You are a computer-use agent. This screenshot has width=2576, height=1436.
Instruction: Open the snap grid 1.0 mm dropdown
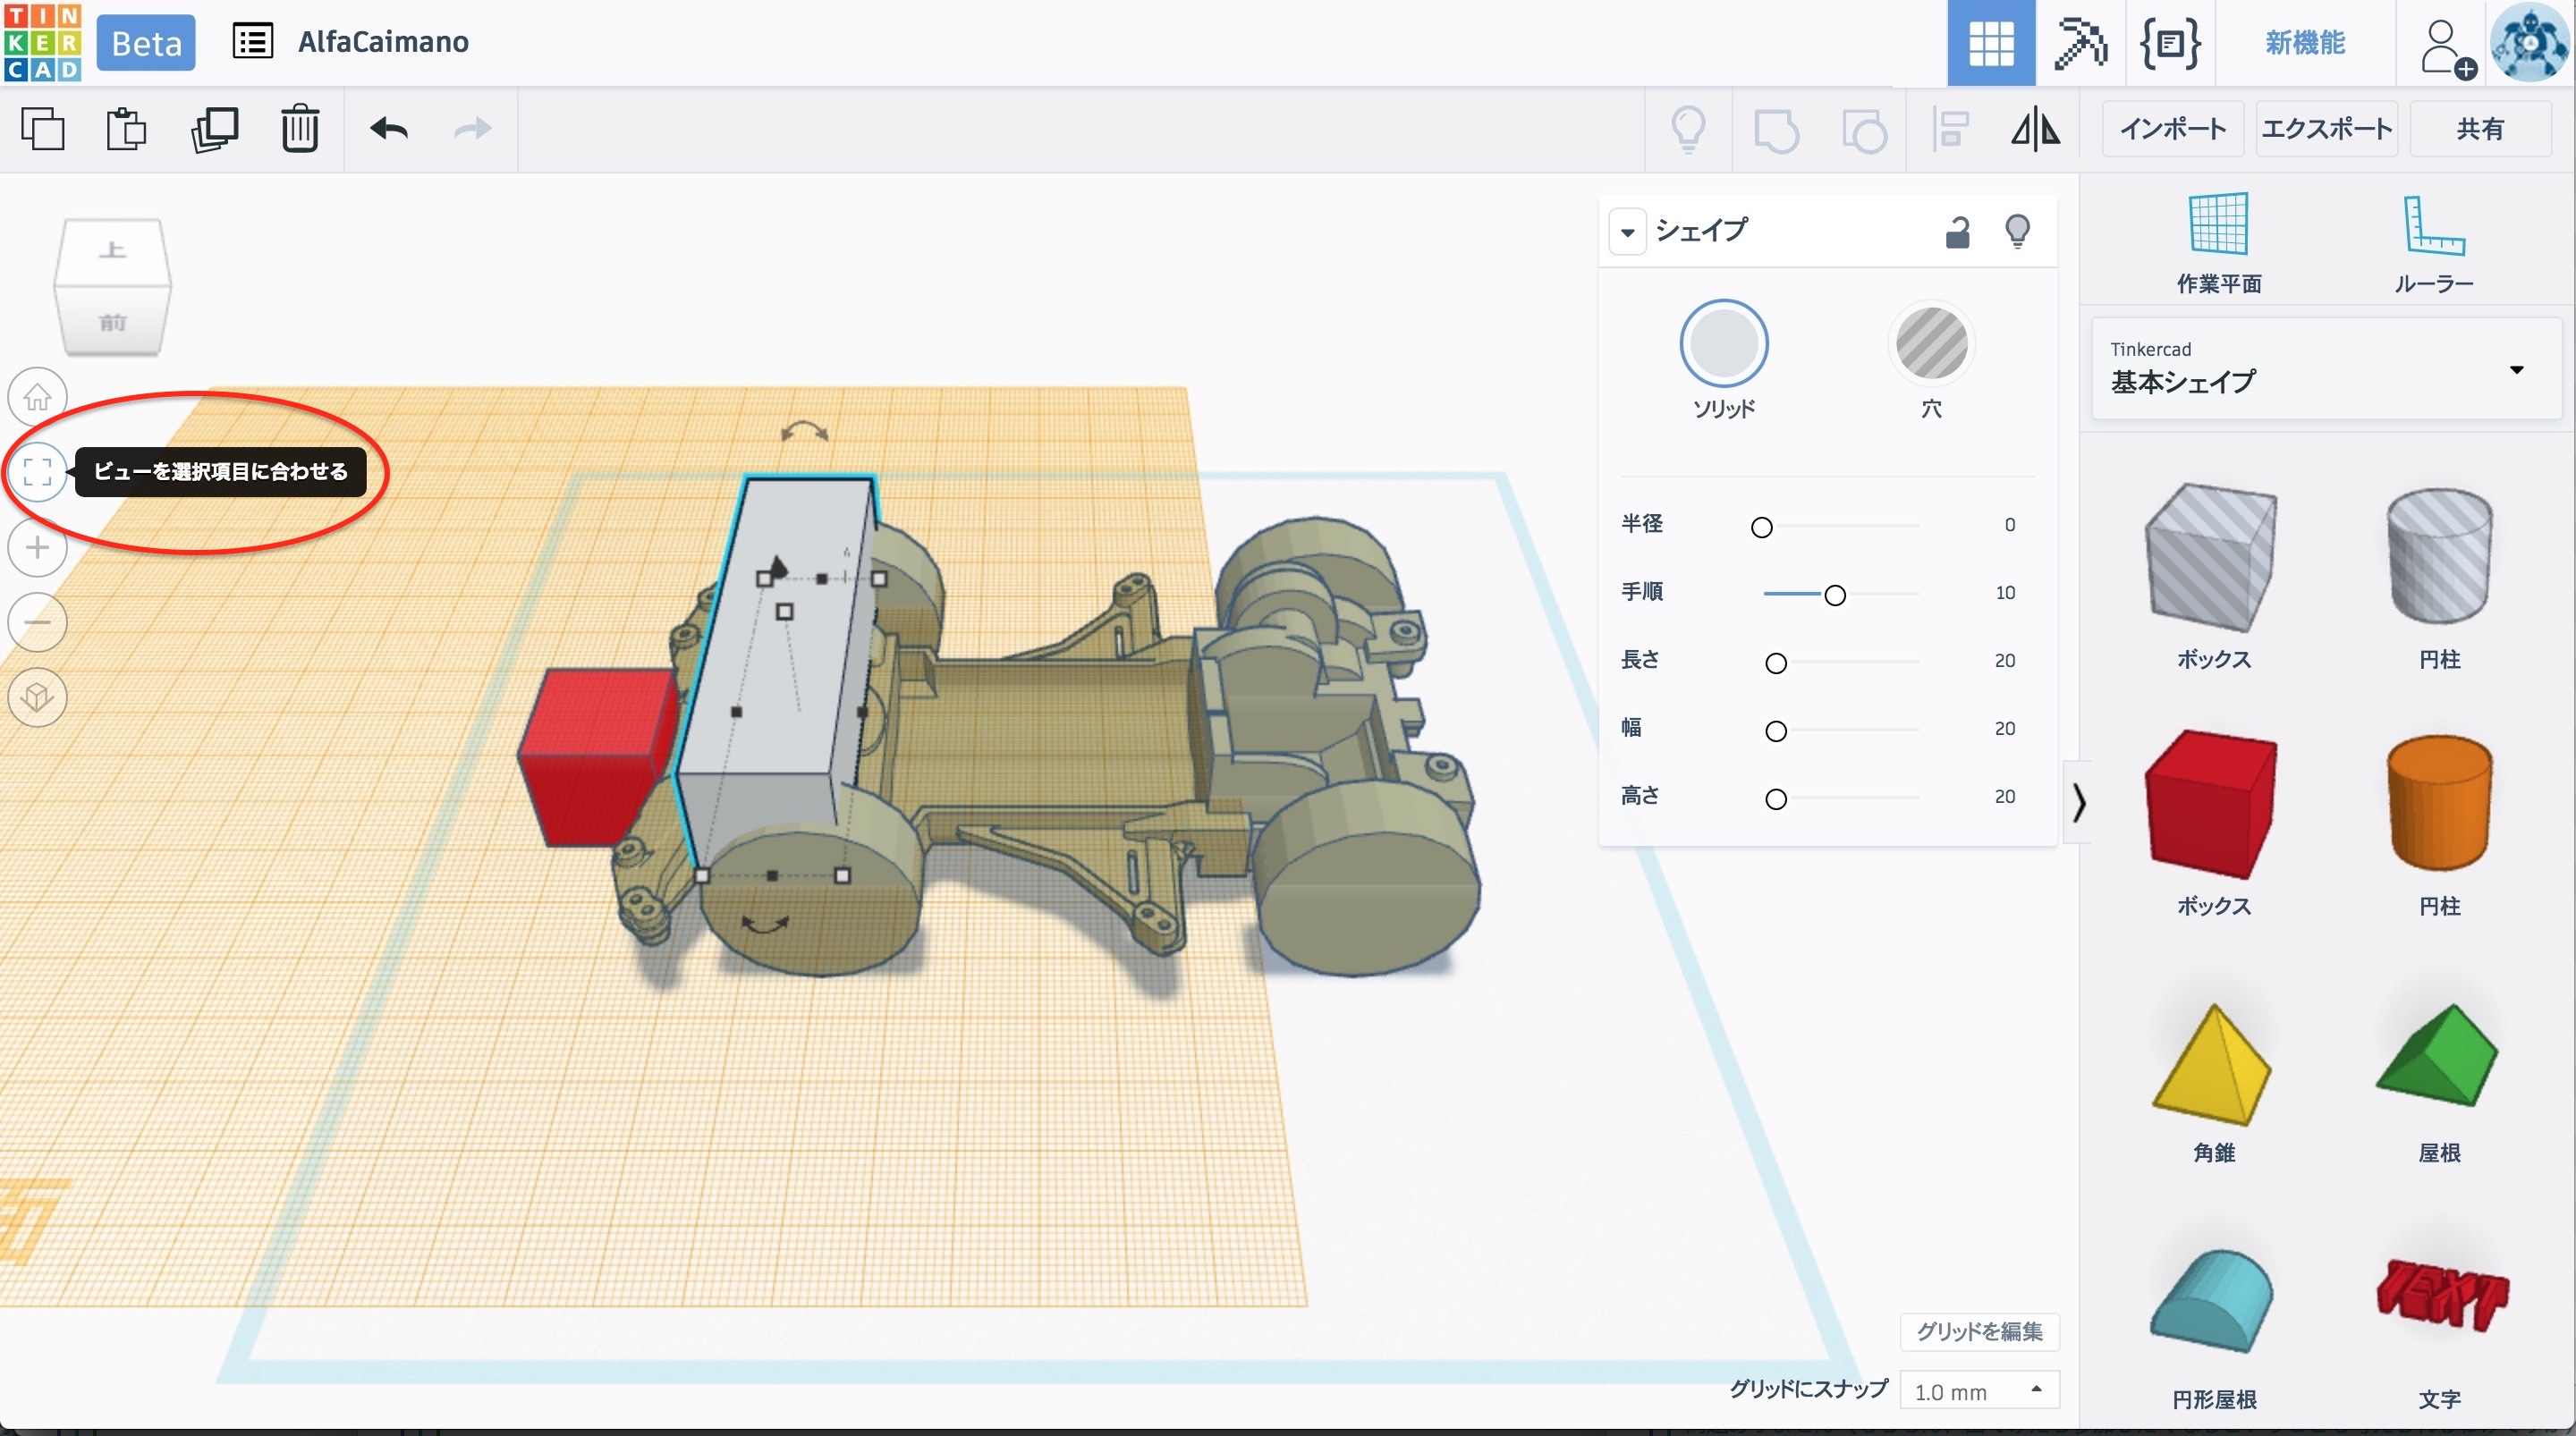tap(1978, 1391)
